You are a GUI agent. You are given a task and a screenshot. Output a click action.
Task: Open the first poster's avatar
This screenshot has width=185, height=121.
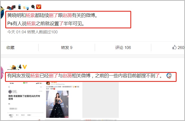tap(2, 12)
